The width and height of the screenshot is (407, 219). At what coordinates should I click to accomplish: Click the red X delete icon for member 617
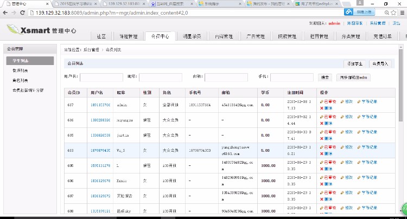(x=322, y=108)
